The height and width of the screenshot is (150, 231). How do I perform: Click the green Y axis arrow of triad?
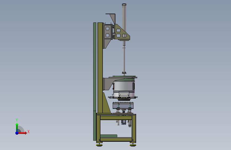pyautogui.click(x=17, y=127)
